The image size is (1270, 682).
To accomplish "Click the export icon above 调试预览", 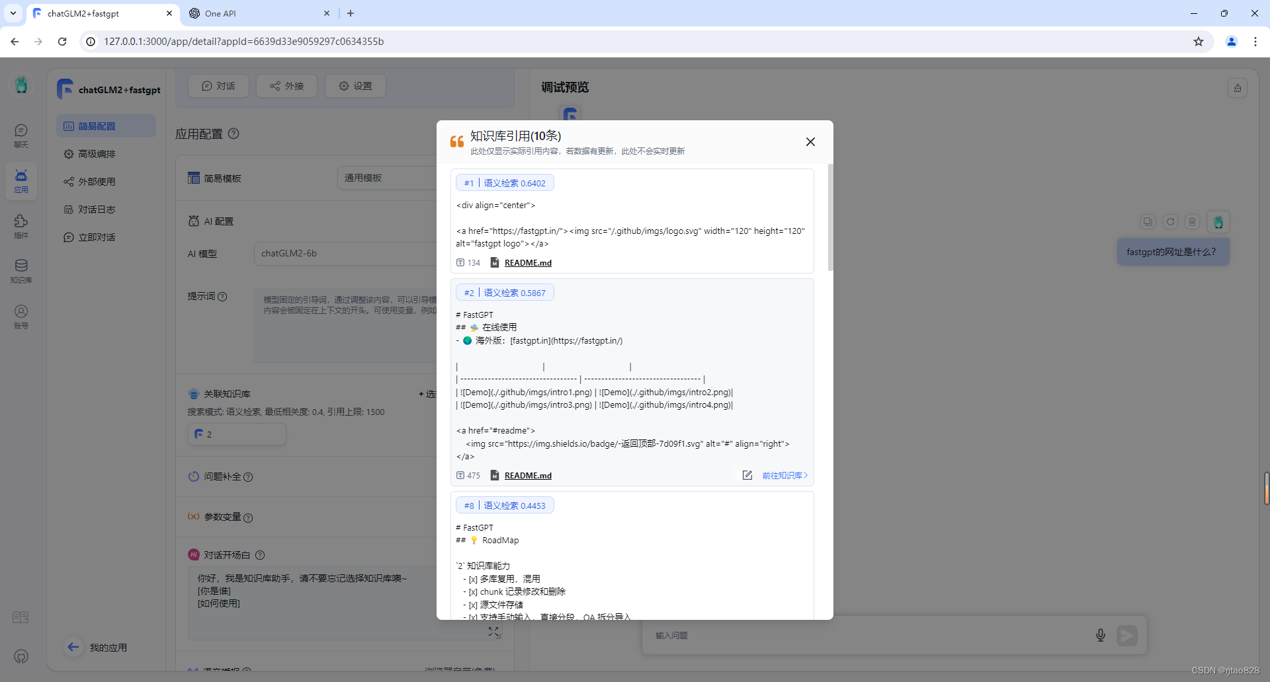I will click(1238, 87).
